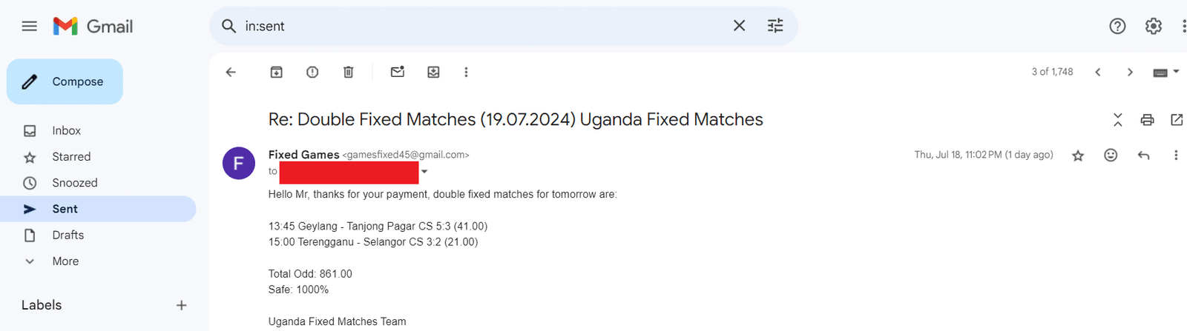Go back to Sent mail list
Viewport: 1187px width, 331px height.
coord(231,72)
